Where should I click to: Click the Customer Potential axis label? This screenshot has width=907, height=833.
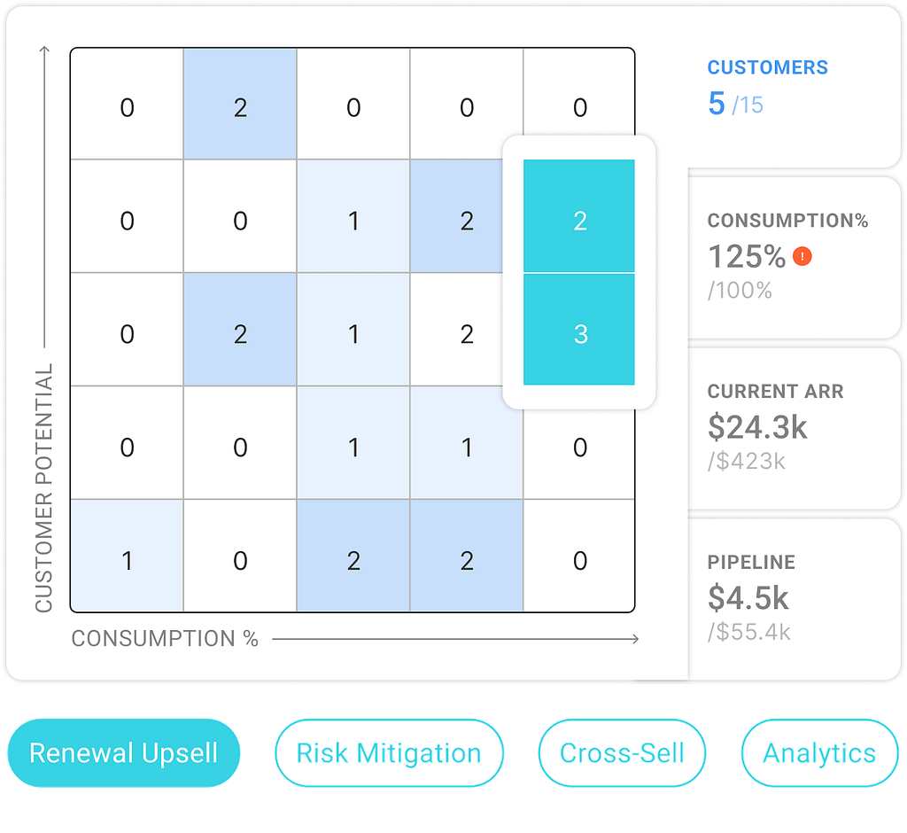click(44, 488)
